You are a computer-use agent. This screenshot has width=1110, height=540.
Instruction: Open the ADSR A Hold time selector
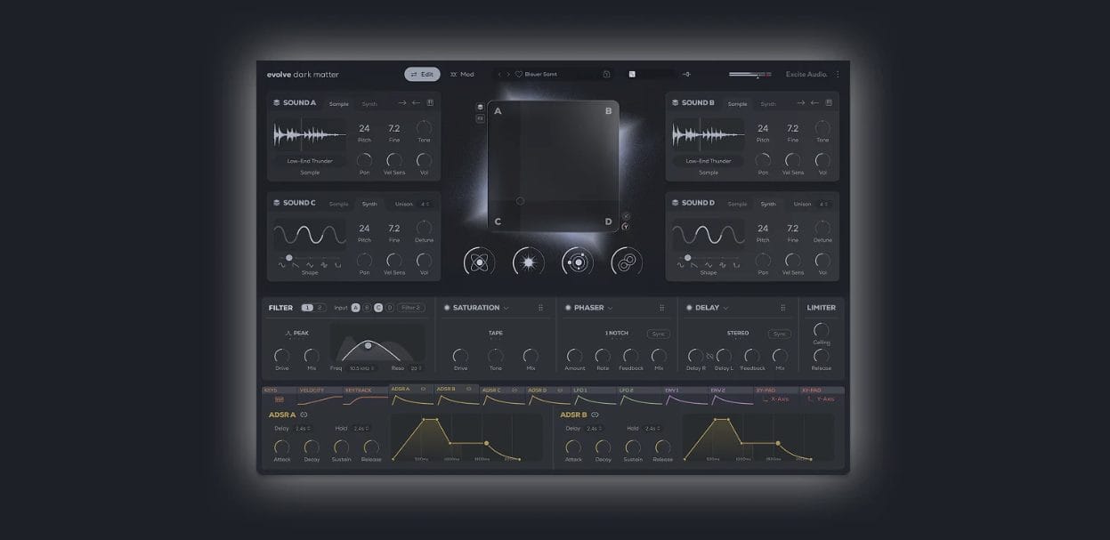point(361,428)
